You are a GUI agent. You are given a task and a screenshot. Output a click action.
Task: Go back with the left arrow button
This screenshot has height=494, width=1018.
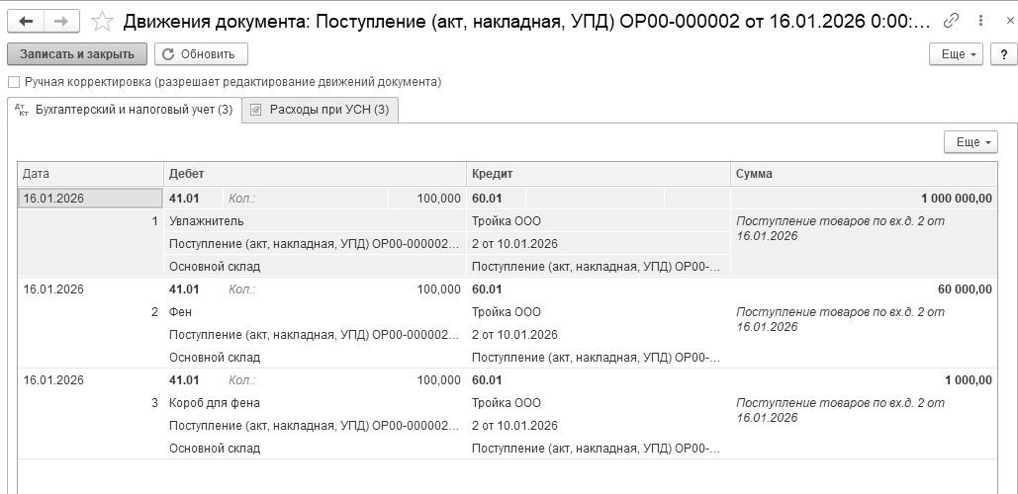pos(26,20)
